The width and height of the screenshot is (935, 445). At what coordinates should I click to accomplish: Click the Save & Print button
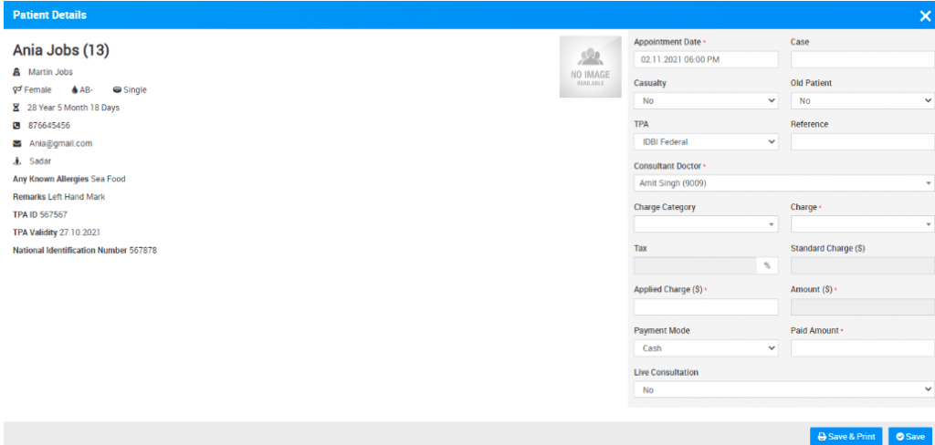pos(846,437)
